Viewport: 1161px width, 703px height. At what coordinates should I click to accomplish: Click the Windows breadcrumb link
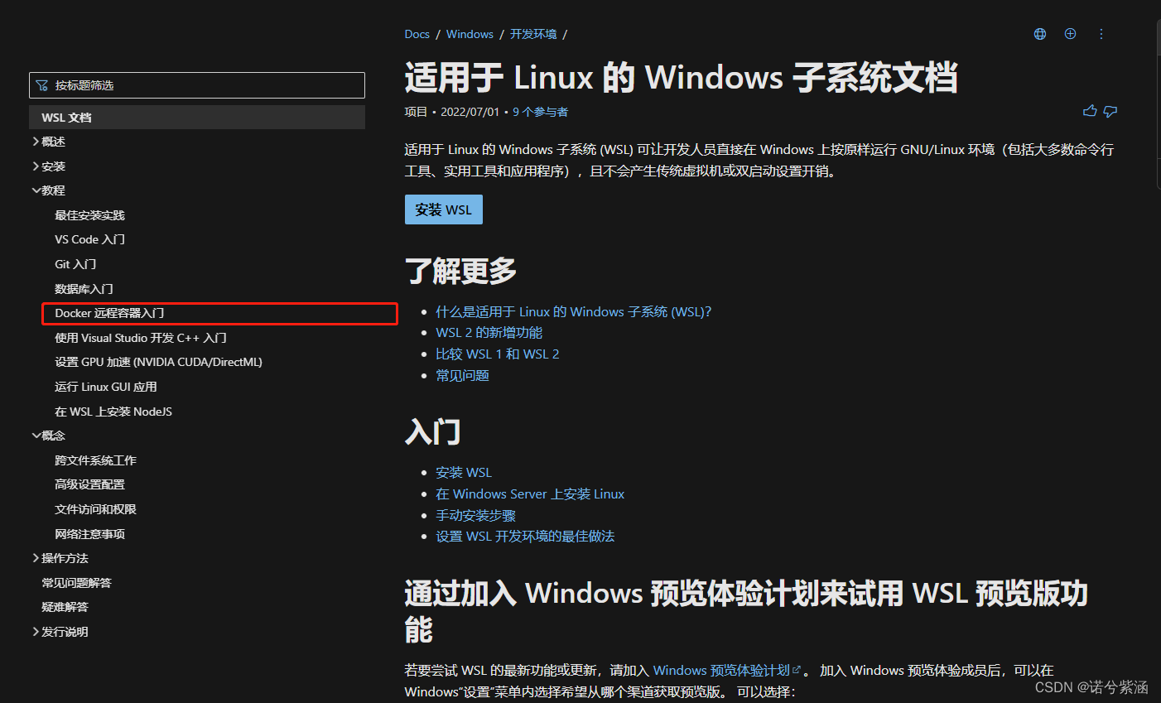tap(470, 34)
